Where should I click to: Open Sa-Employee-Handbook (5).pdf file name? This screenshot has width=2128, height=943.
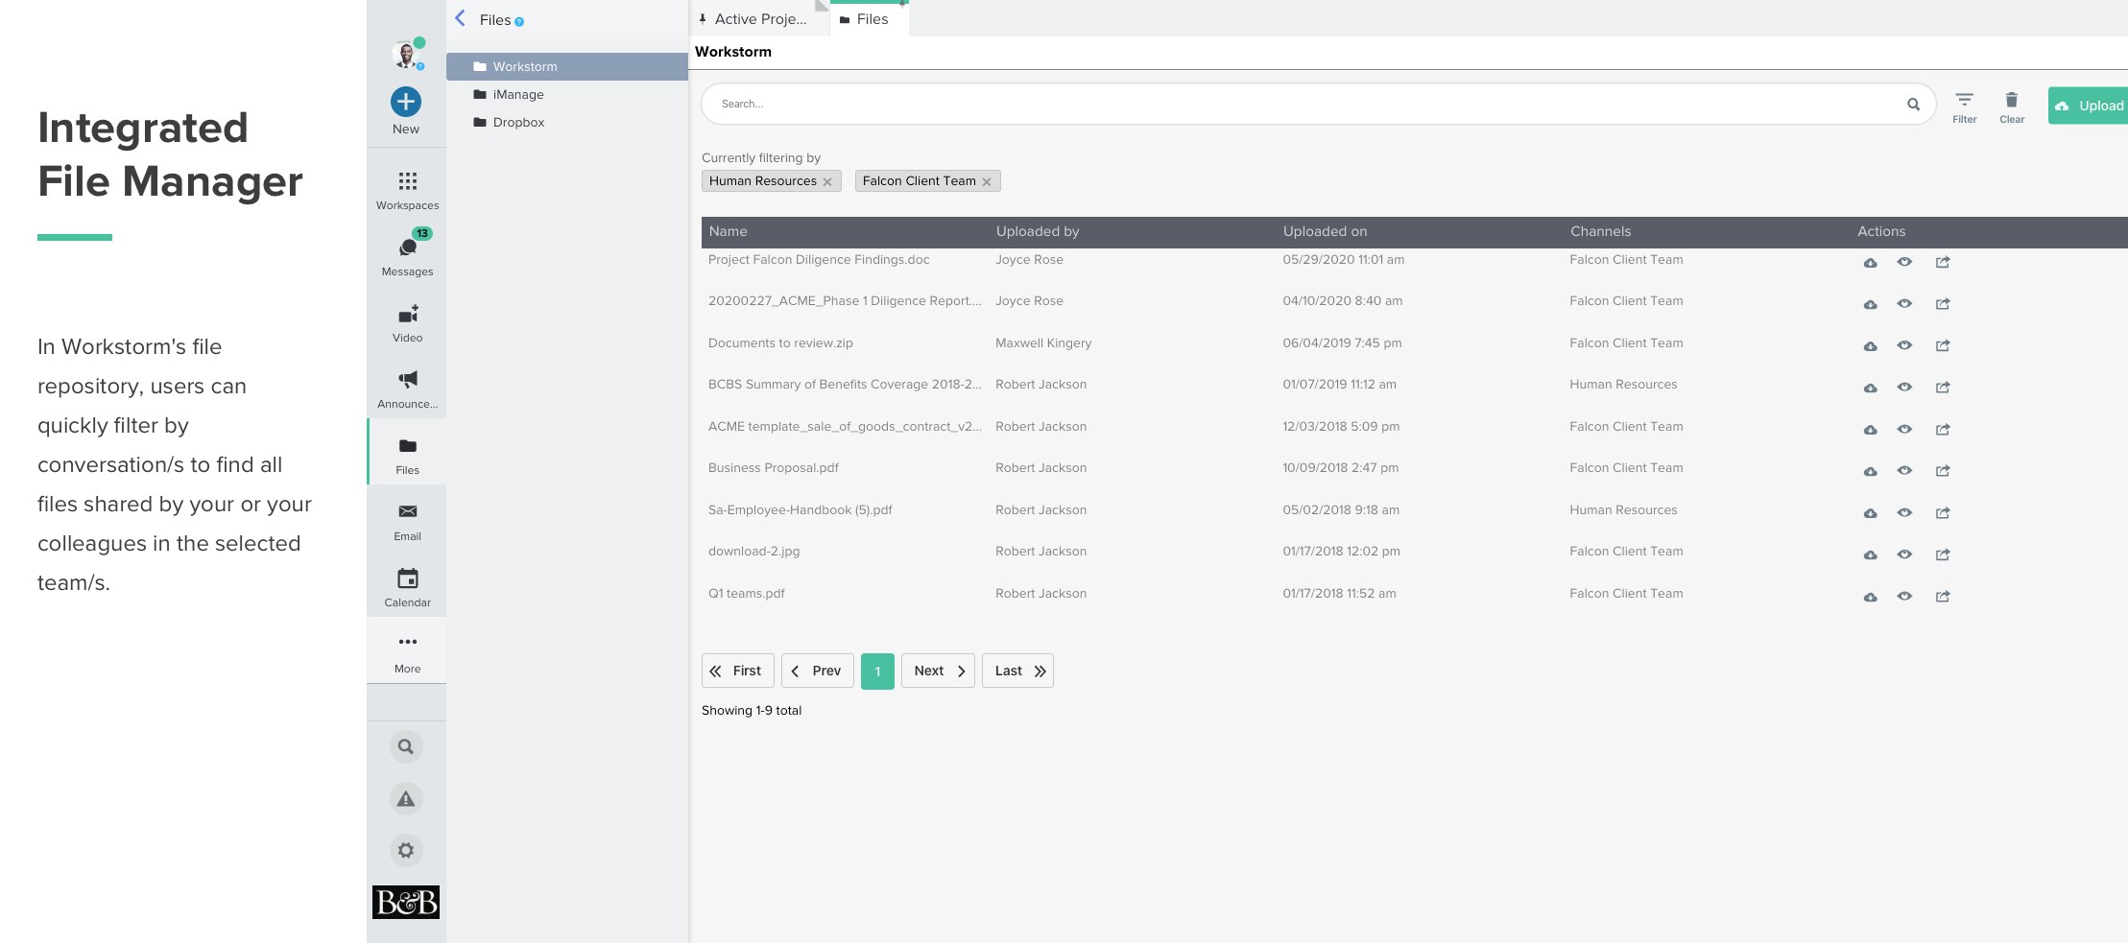pyautogui.click(x=801, y=510)
